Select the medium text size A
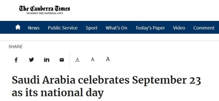Screen dimensions: 219x101 click(x=93, y=59)
